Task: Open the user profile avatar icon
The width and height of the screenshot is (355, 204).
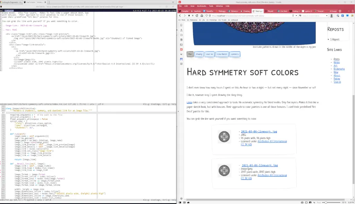Action: 331,16
